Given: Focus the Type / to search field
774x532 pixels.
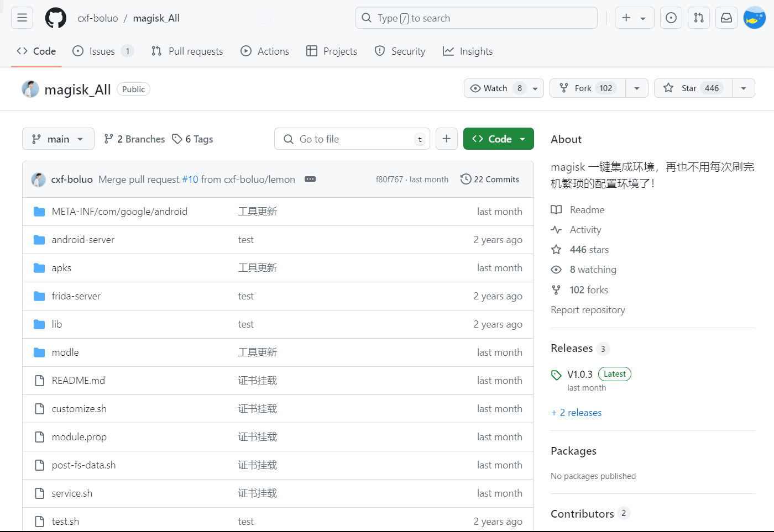Looking at the screenshot, I should coord(477,18).
